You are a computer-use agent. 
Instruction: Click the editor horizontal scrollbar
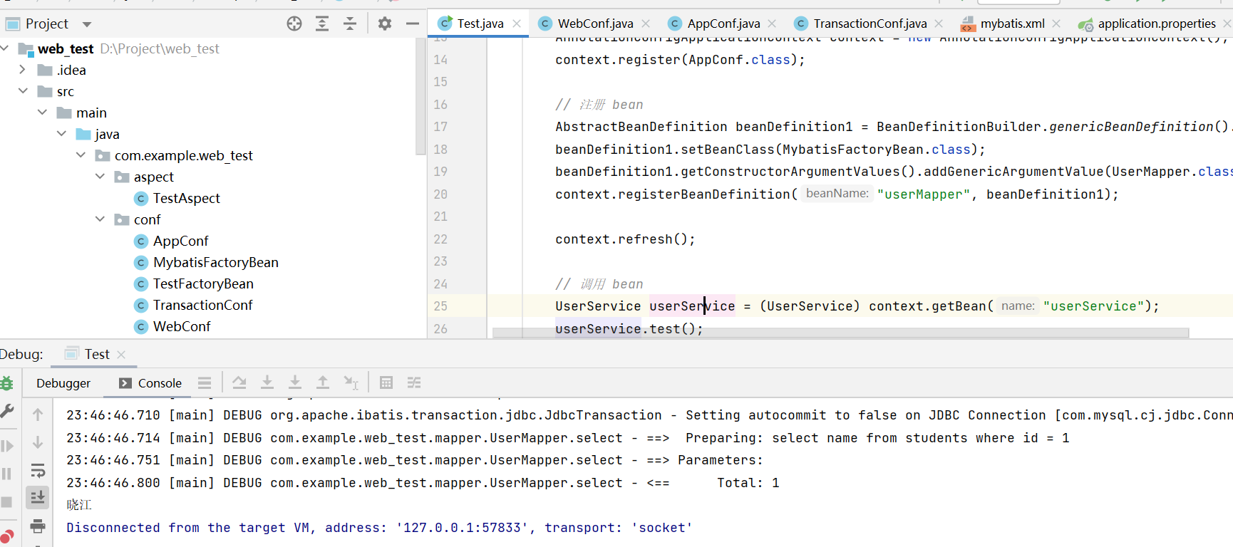(840, 333)
